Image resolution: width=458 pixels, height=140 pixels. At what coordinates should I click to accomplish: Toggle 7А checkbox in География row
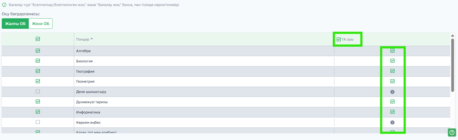pos(392,71)
